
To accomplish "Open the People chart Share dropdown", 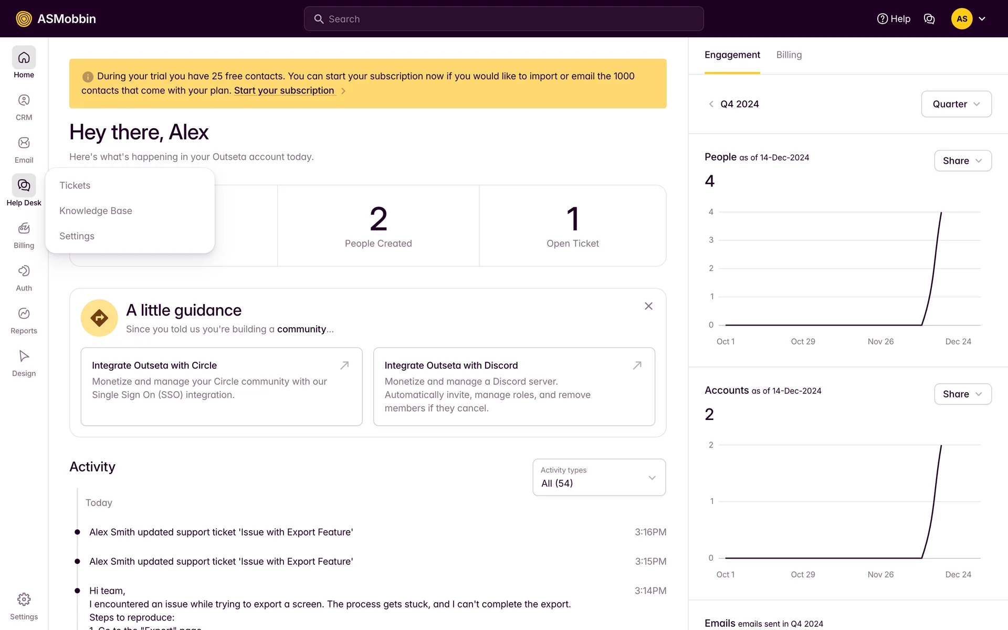I will [962, 161].
